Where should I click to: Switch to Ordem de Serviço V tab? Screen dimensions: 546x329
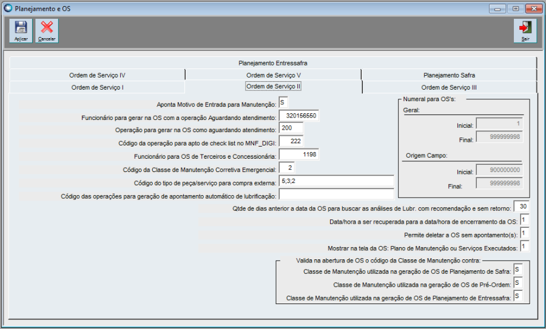tap(274, 75)
